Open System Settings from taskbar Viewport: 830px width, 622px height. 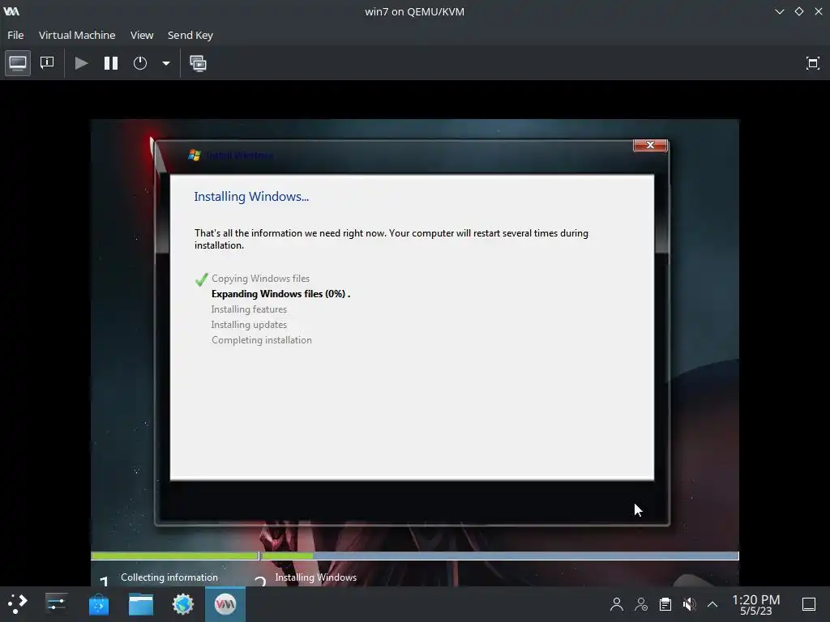tap(56, 604)
